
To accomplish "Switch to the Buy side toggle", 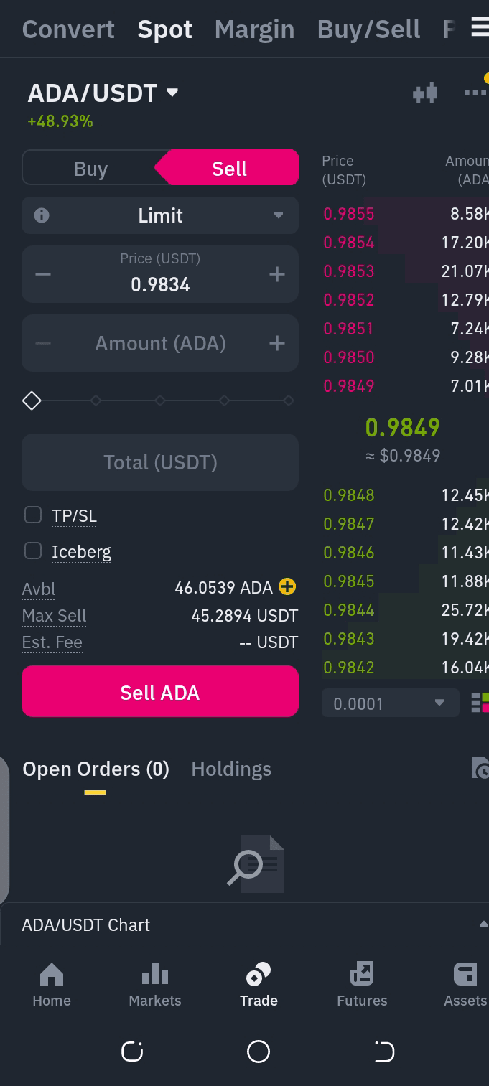I will point(90,169).
